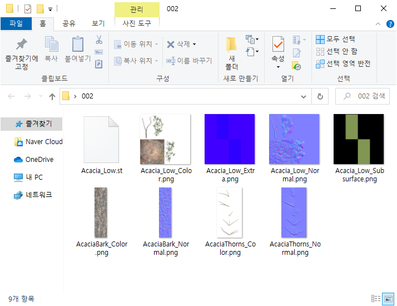Click the refresh button beside address bar

click(320, 96)
